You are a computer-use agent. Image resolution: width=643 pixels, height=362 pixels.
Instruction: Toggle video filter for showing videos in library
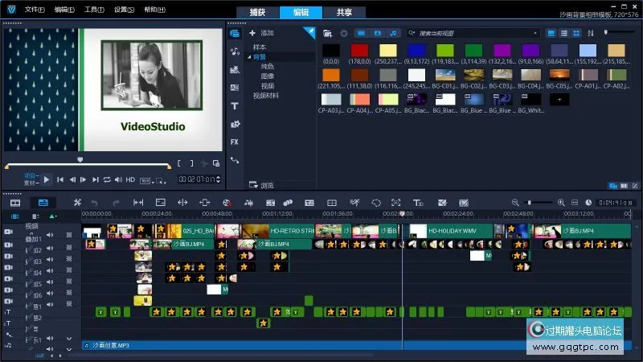tap(360, 33)
